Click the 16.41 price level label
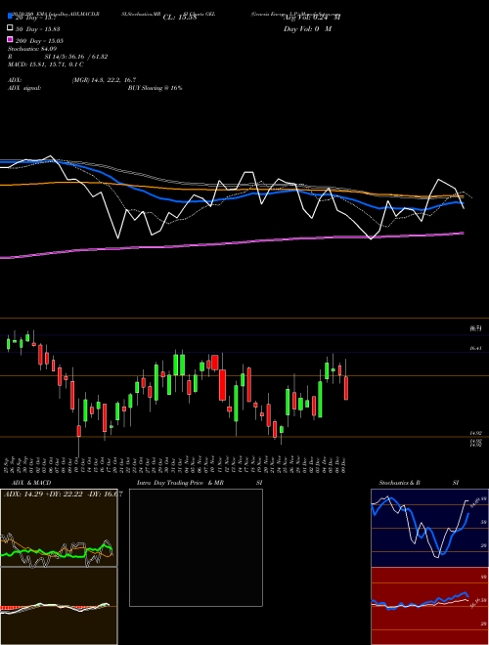489x645 pixels. [475, 348]
